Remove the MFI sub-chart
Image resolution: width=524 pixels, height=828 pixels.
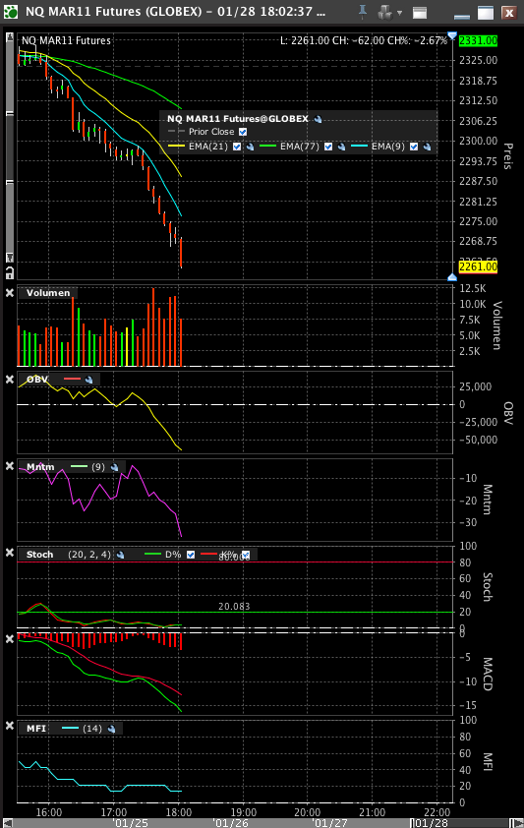(10, 726)
